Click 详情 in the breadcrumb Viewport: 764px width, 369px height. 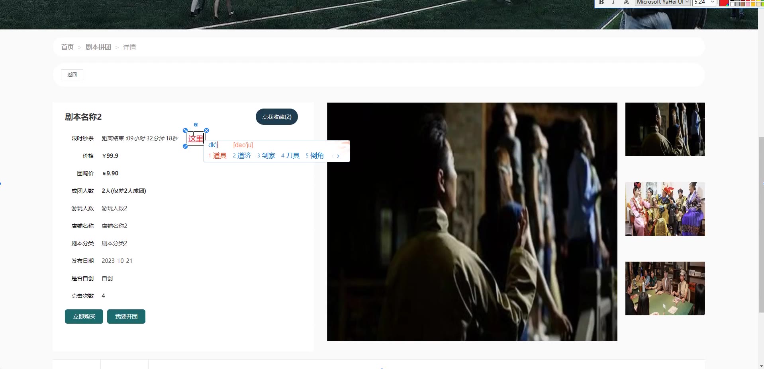(129, 47)
